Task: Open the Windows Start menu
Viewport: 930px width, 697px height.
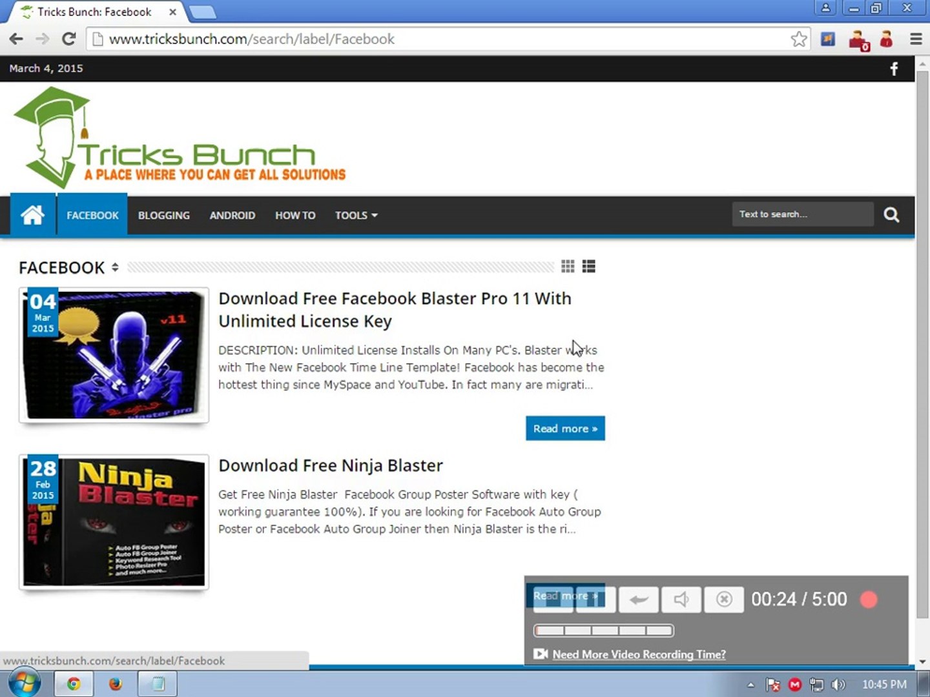Action: tap(24, 683)
